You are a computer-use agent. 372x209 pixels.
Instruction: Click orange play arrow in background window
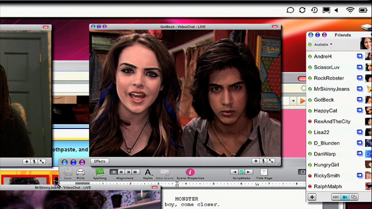pos(302,101)
